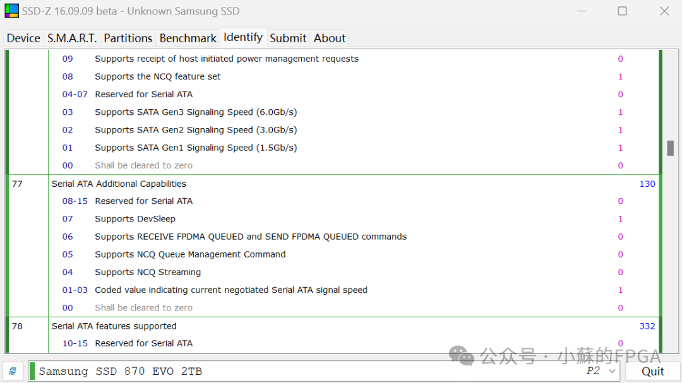
Task: Click the Quit button
Action: point(652,371)
